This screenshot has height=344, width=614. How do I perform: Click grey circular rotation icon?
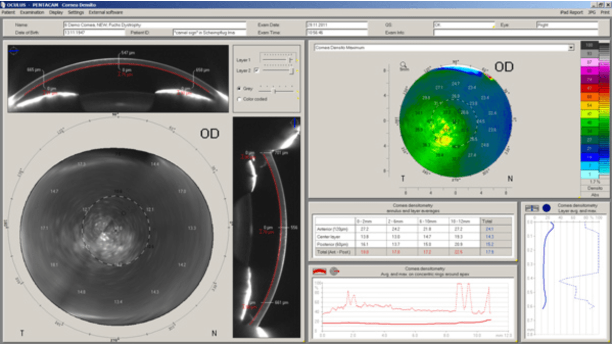pyautogui.click(x=334, y=271)
